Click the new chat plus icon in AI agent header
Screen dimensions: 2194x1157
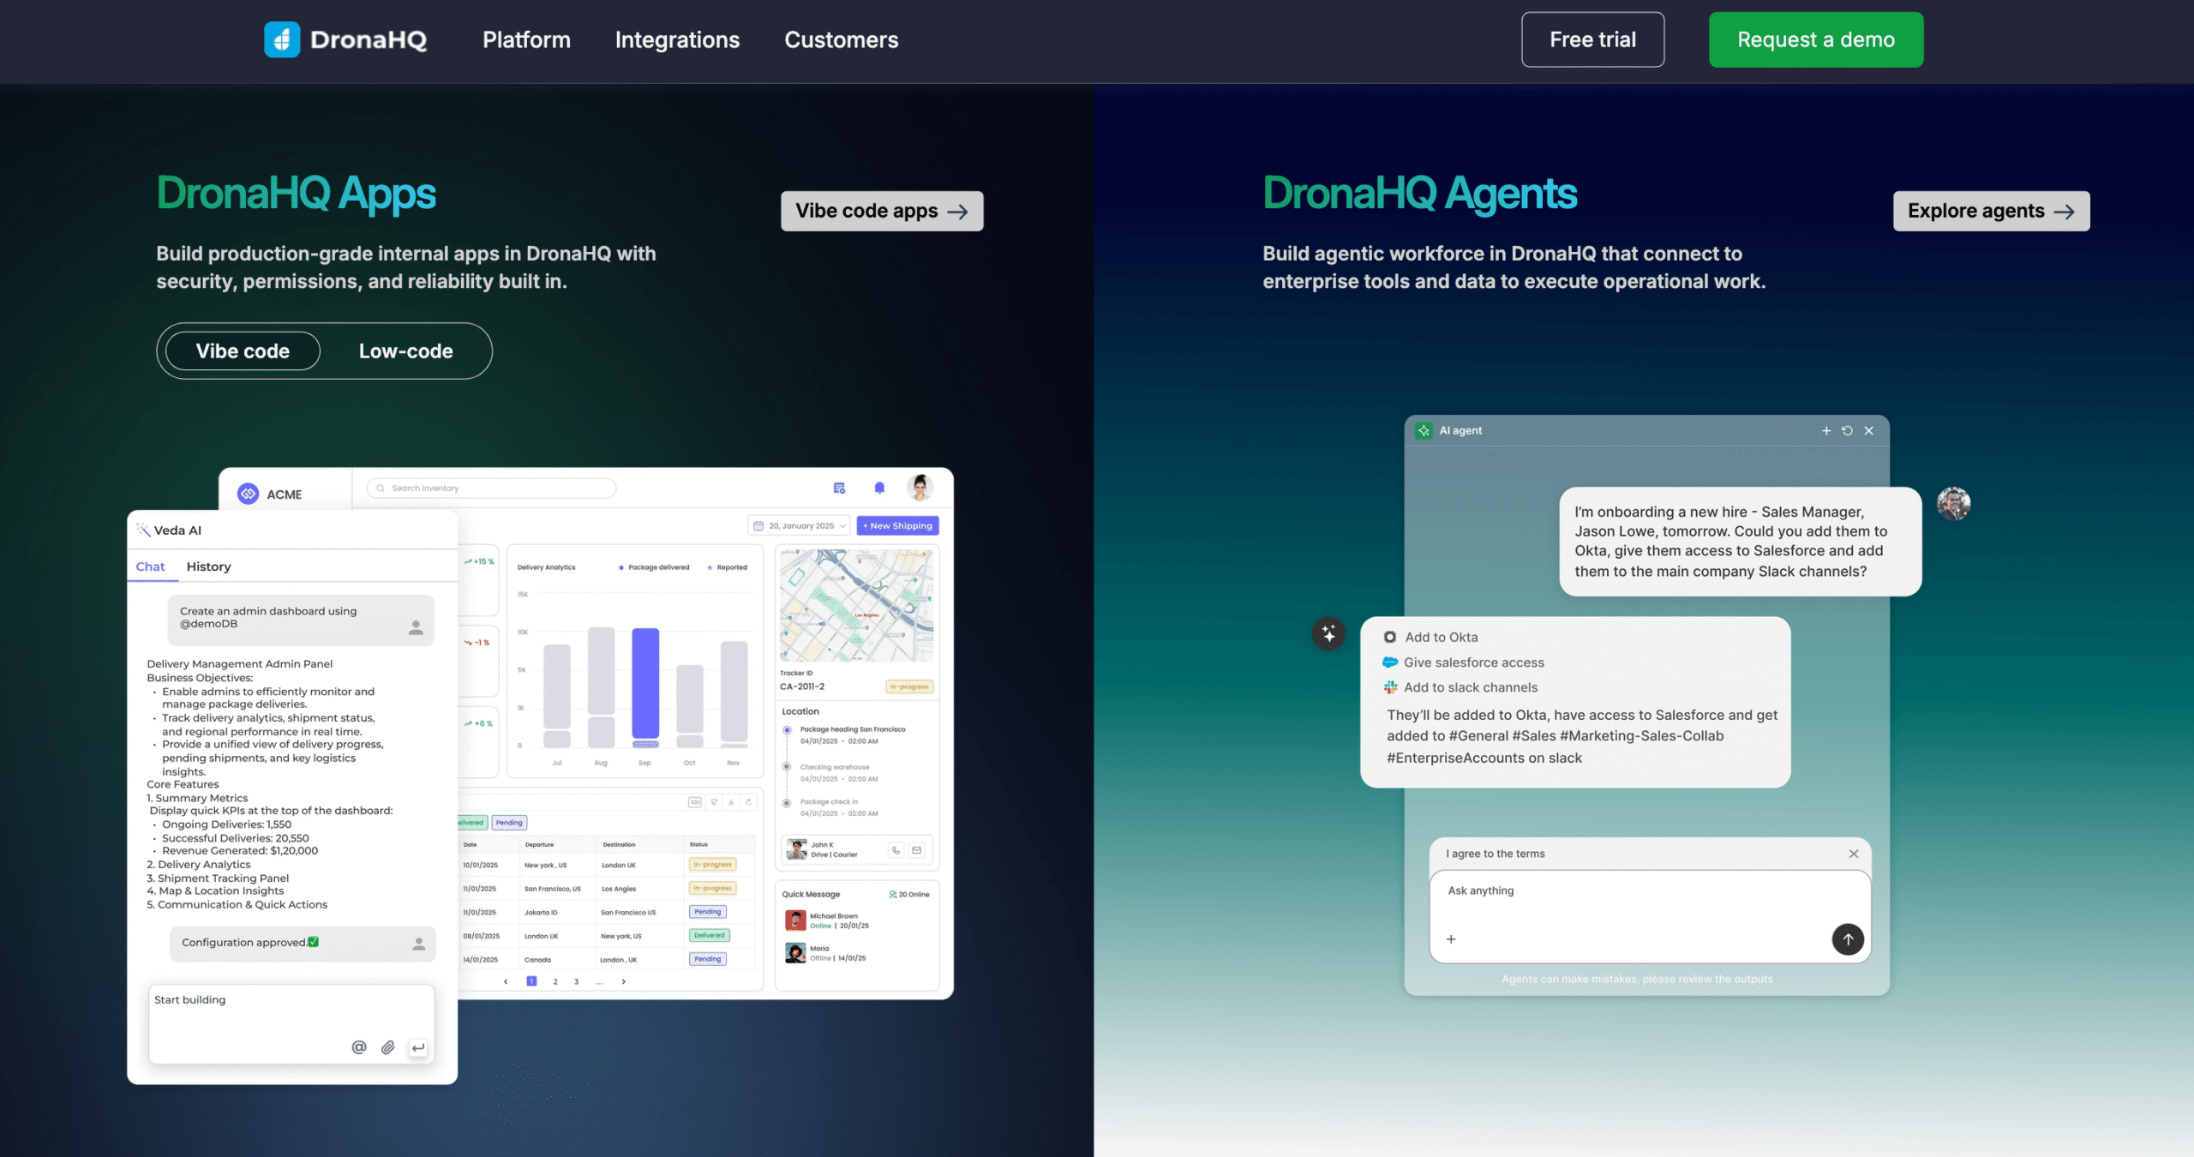point(1825,430)
